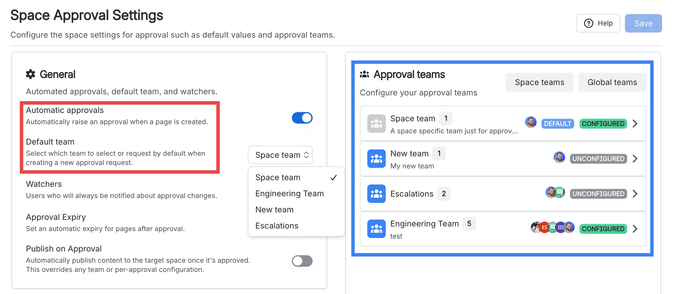Disable Automatic approvals
The image size is (673, 294).
(x=302, y=118)
